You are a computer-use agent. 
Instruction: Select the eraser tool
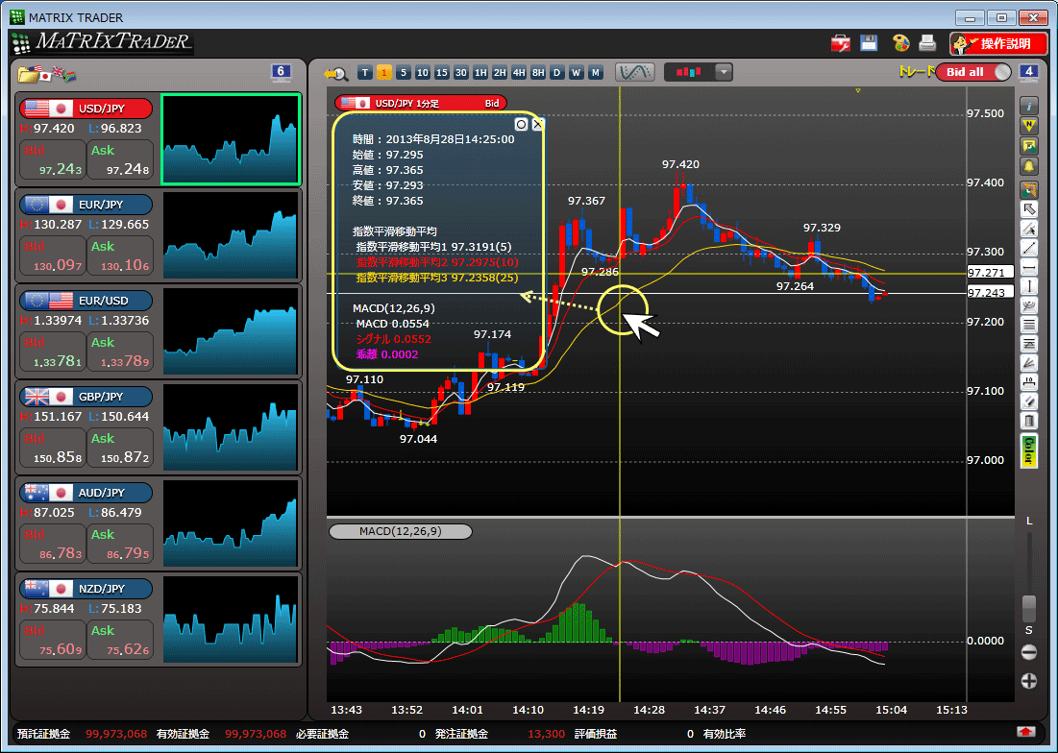1029,402
